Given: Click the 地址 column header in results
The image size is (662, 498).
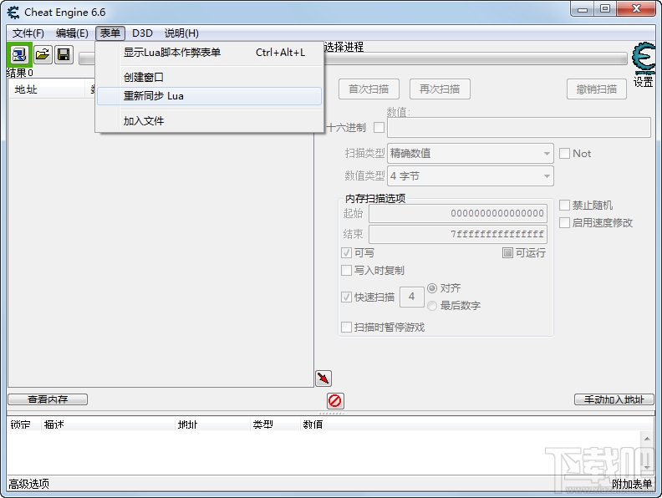Looking at the screenshot, I should click(x=47, y=89).
